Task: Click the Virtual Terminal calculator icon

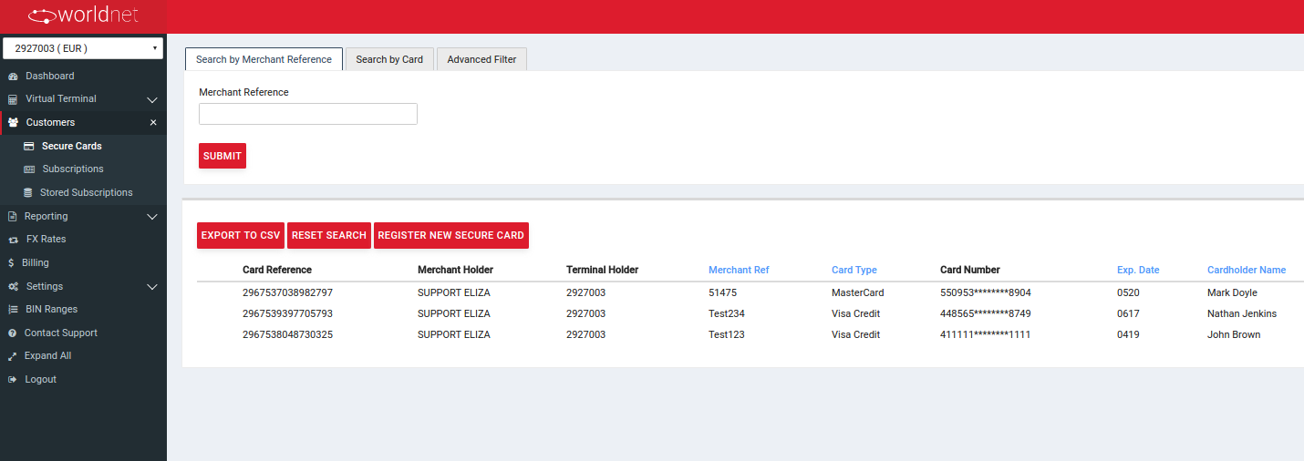Action: point(13,99)
